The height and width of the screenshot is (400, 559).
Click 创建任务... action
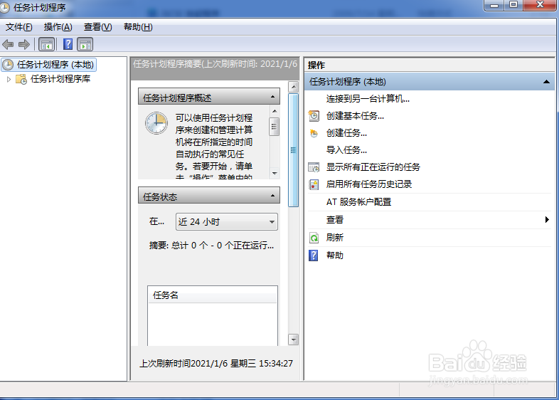click(x=346, y=133)
